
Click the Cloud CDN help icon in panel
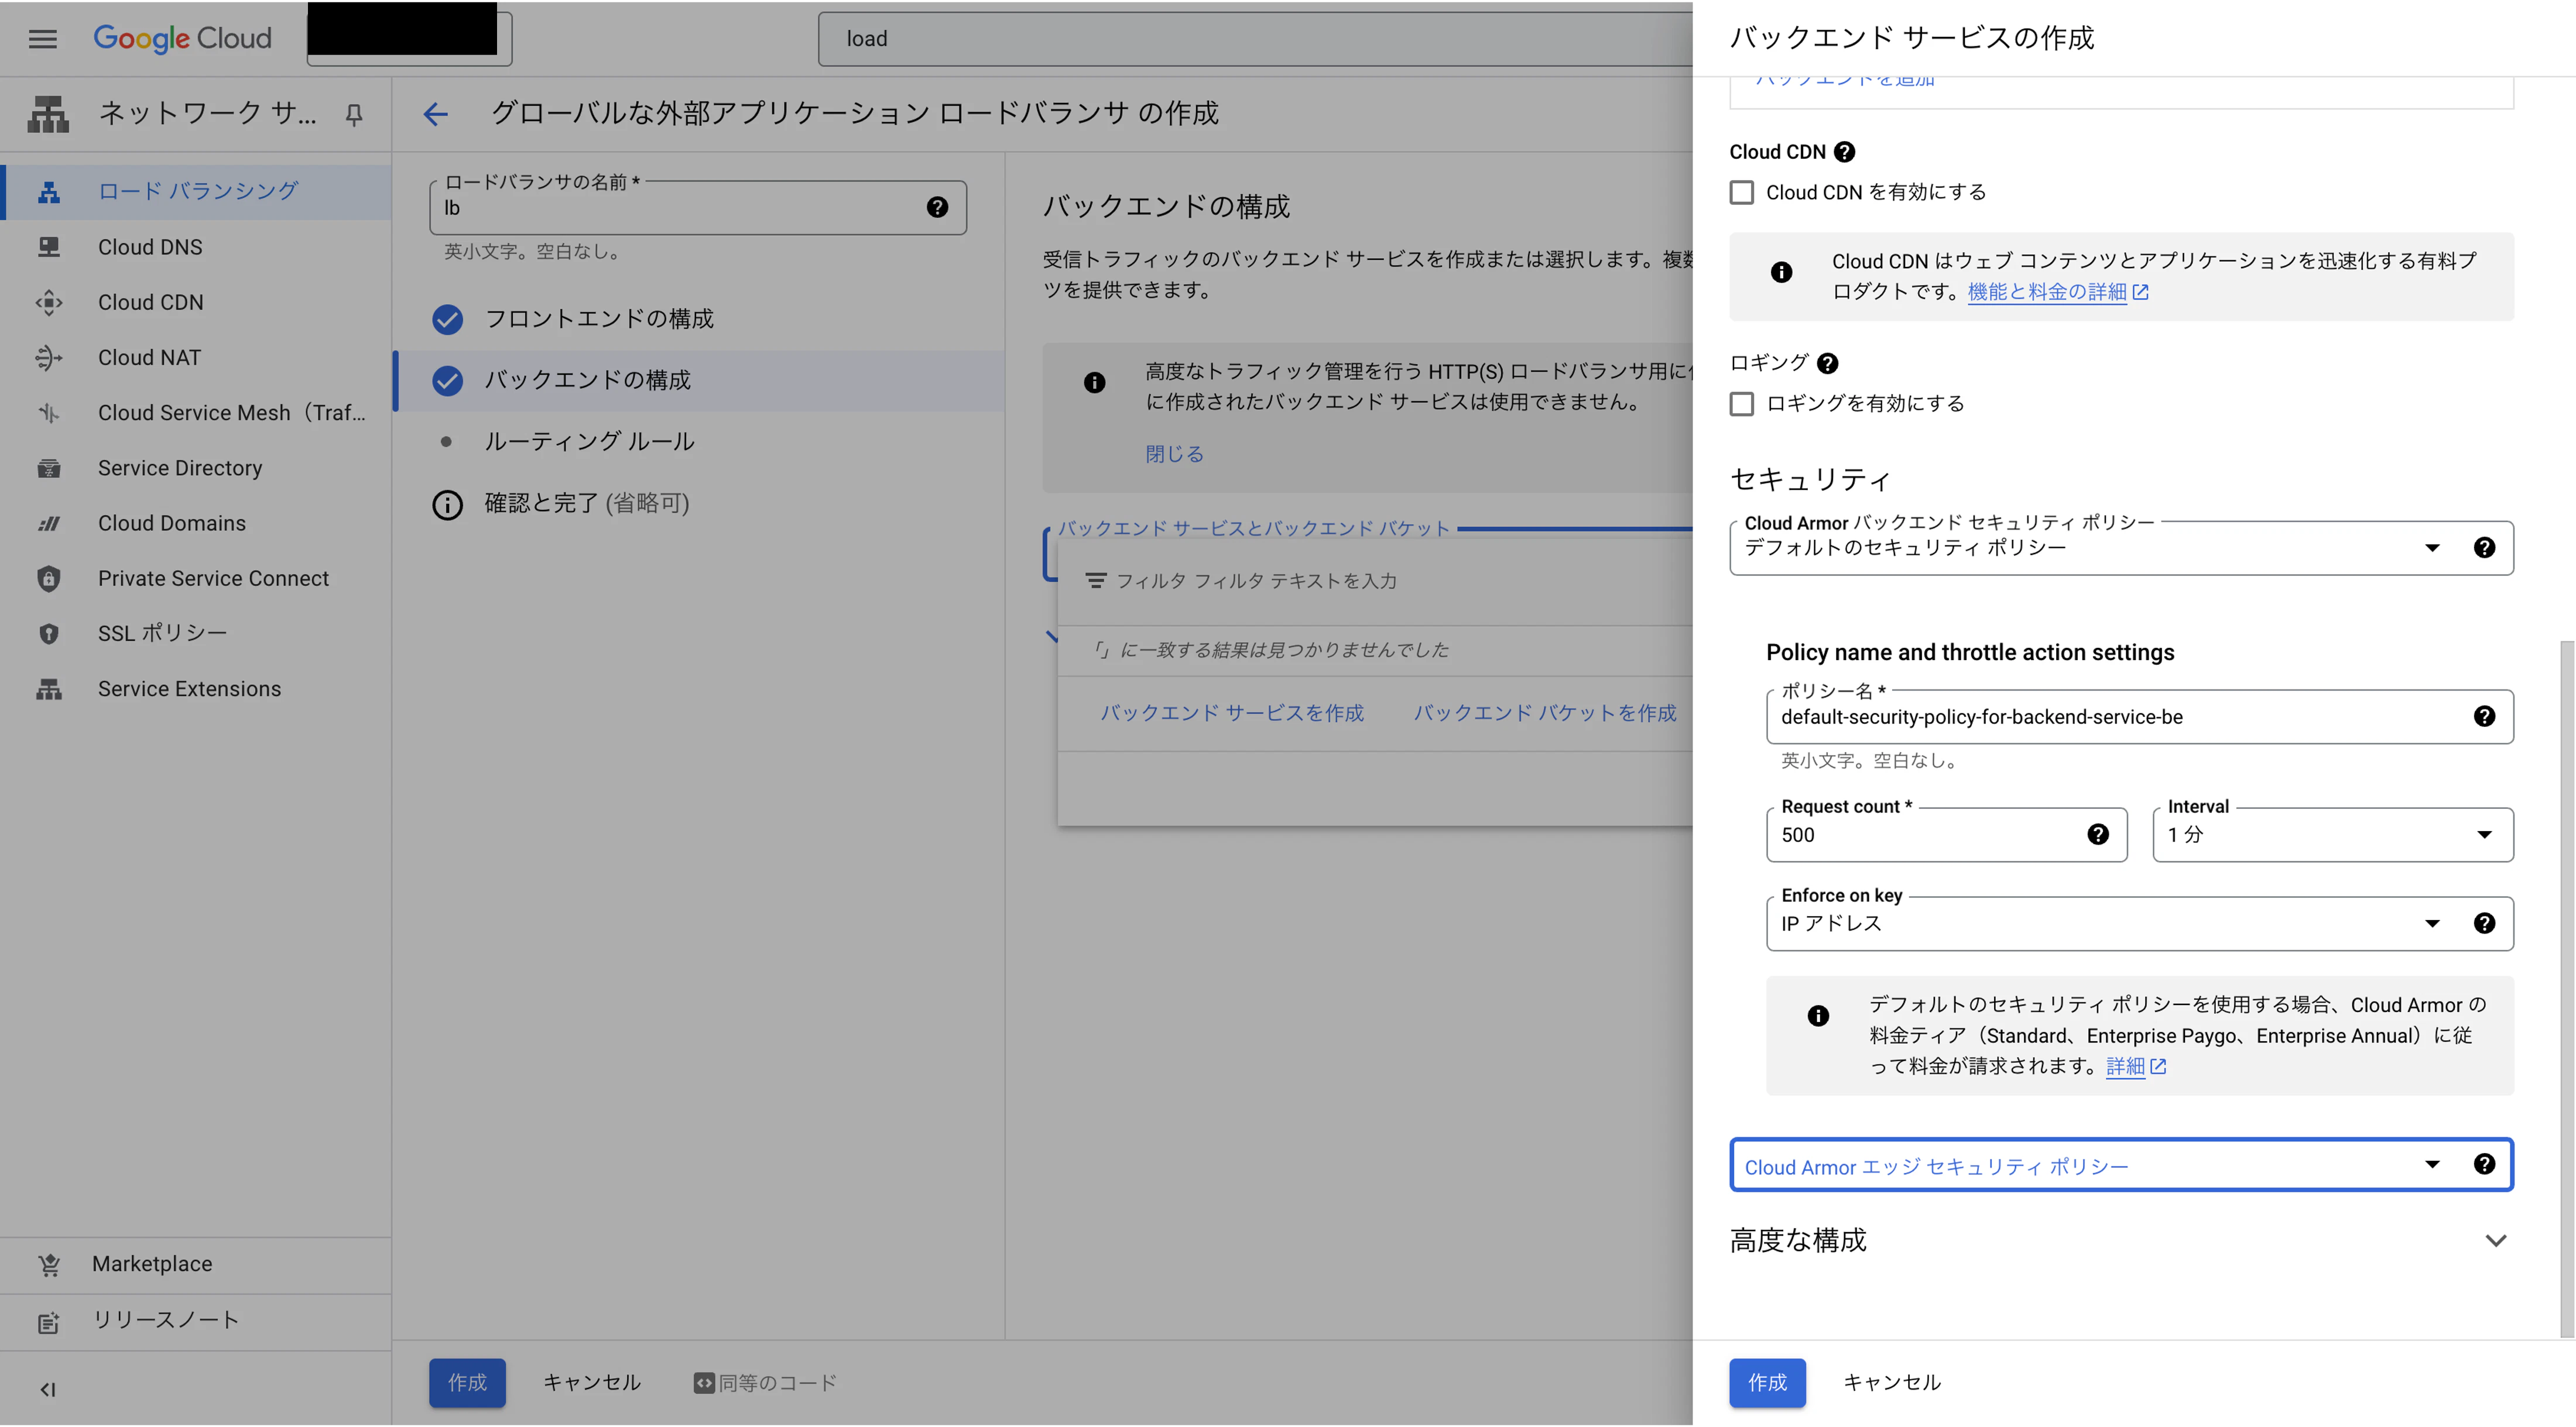[1845, 152]
